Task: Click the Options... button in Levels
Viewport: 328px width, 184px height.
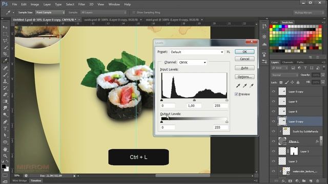Action: pos(244,77)
